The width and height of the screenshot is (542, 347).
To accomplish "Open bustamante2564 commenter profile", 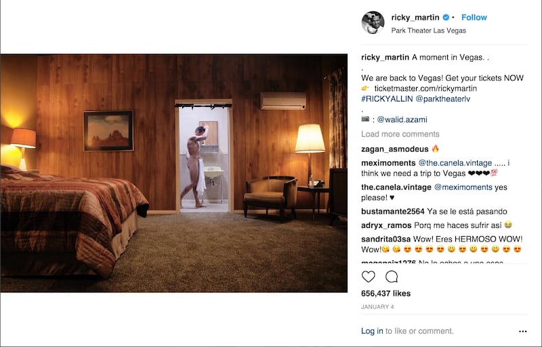I will (x=393, y=211).
